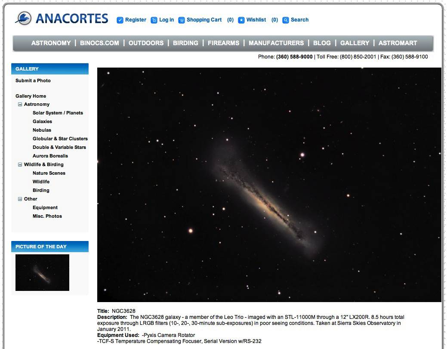
Task: Click the Gallery Home link
Action: (31, 96)
